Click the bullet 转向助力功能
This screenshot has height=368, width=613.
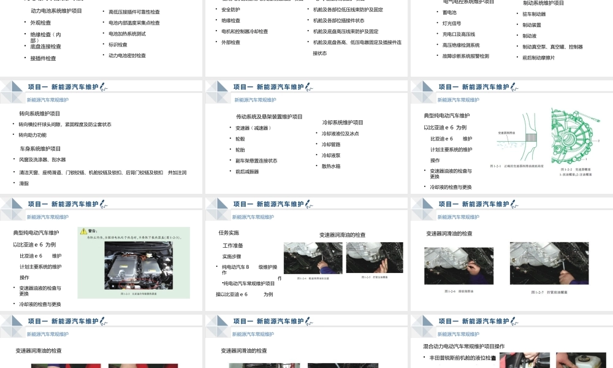(x=32, y=135)
